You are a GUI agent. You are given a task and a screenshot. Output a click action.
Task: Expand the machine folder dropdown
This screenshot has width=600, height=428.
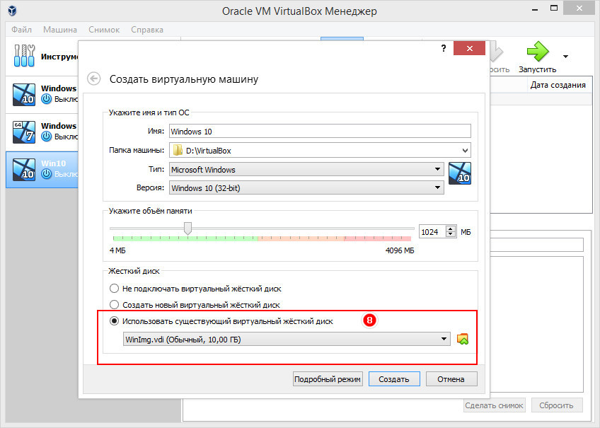click(x=465, y=150)
